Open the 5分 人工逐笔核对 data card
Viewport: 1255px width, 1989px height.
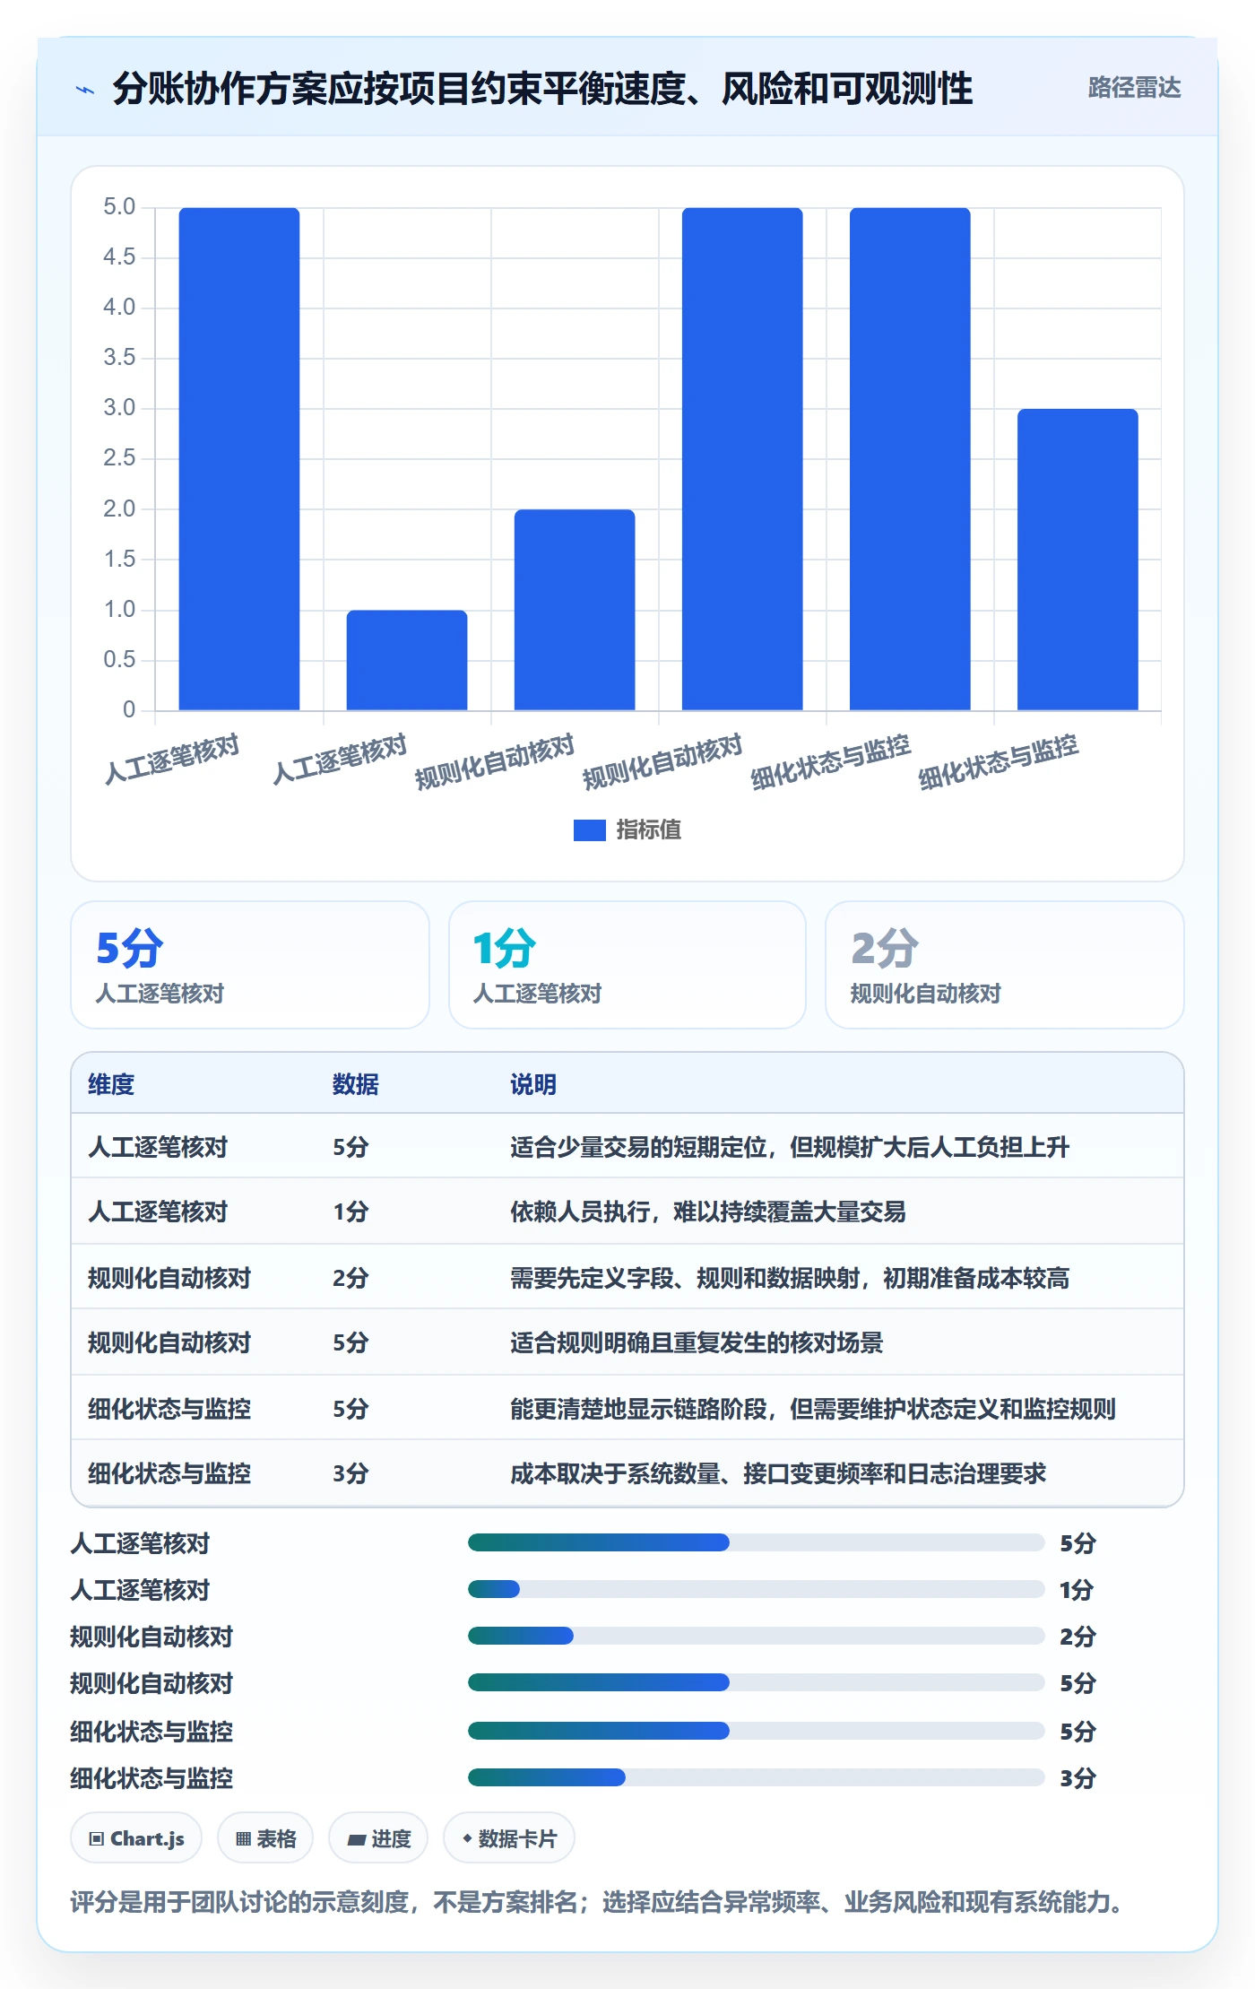(250, 965)
